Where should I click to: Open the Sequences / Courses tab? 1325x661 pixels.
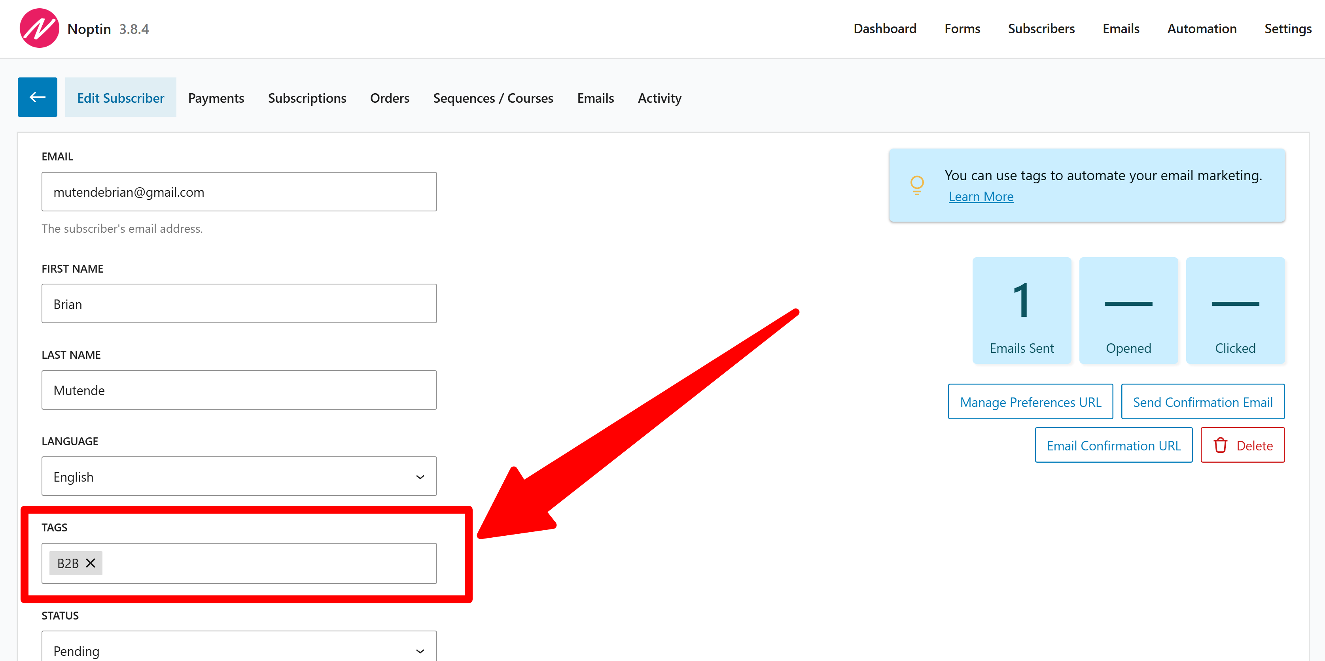[493, 98]
